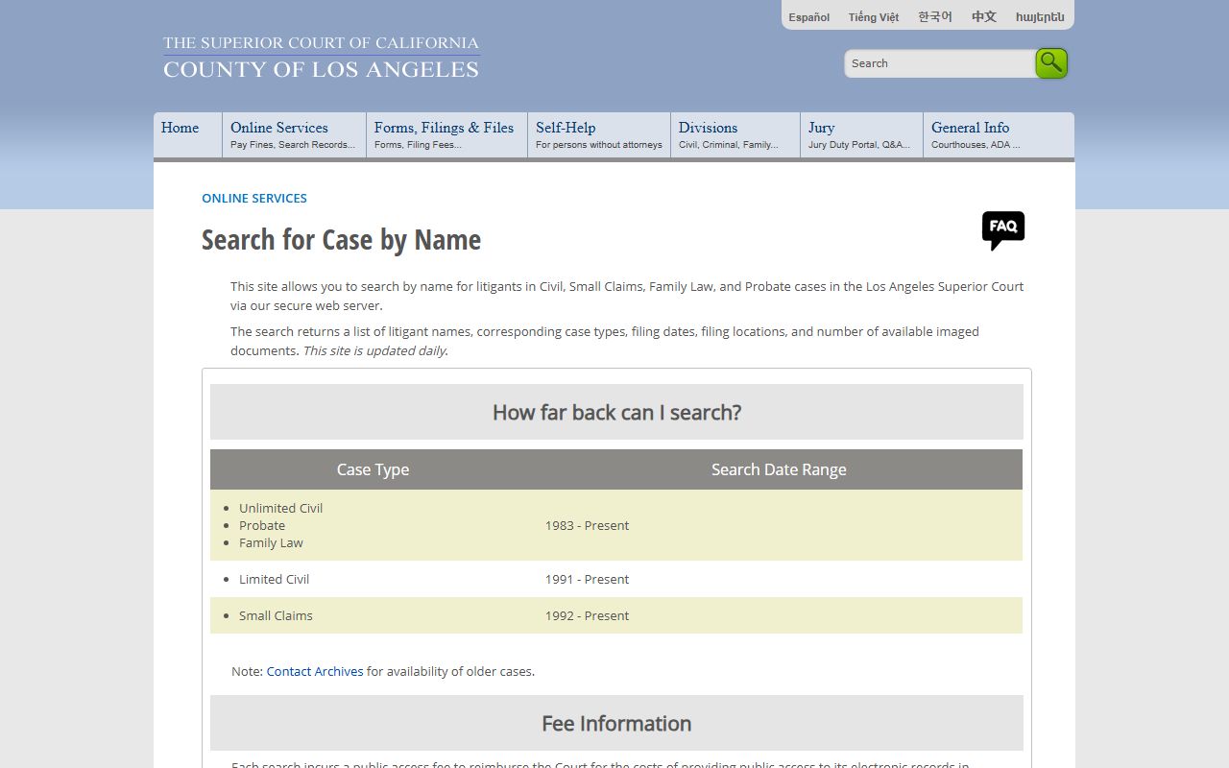1229x768 pixels.
Task: Select the Probate list entry
Action: (262, 525)
